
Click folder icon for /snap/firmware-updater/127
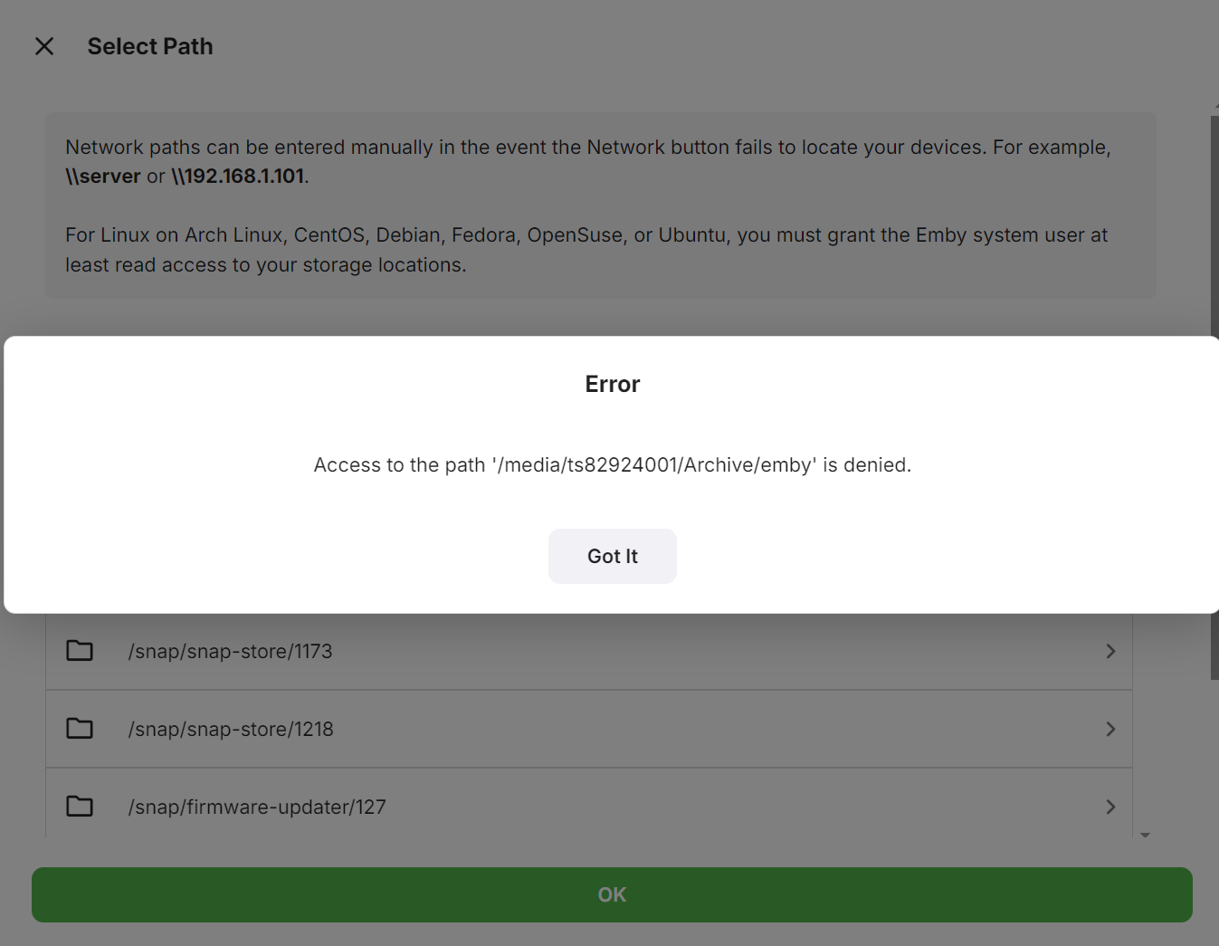(x=80, y=807)
